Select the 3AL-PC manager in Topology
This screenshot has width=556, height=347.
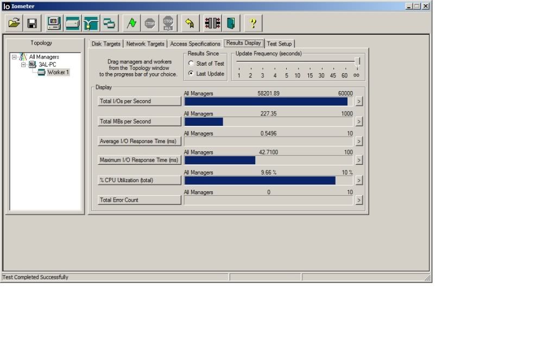[47, 65]
